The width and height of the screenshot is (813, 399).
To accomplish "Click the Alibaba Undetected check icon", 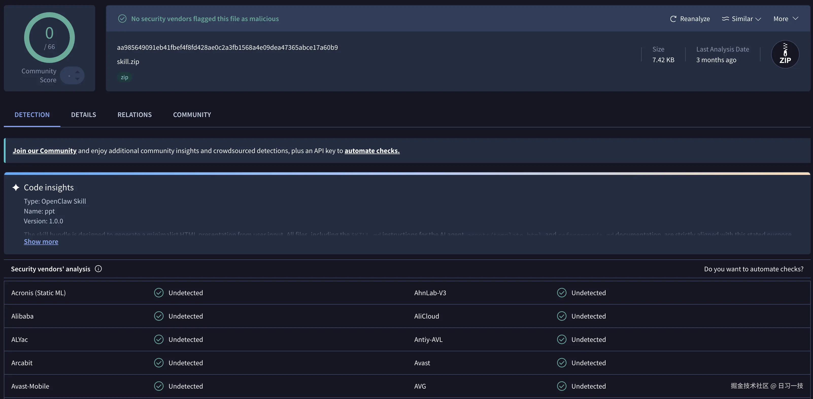I will pyautogui.click(x=159, y=316).
